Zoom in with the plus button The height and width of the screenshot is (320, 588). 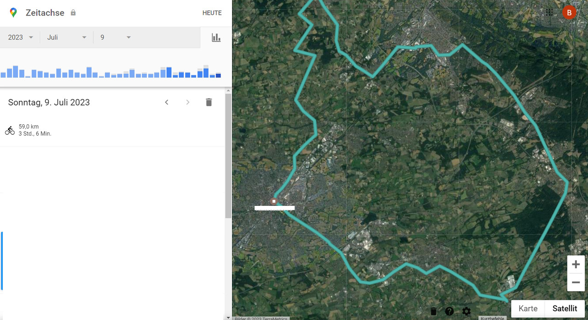576,265
